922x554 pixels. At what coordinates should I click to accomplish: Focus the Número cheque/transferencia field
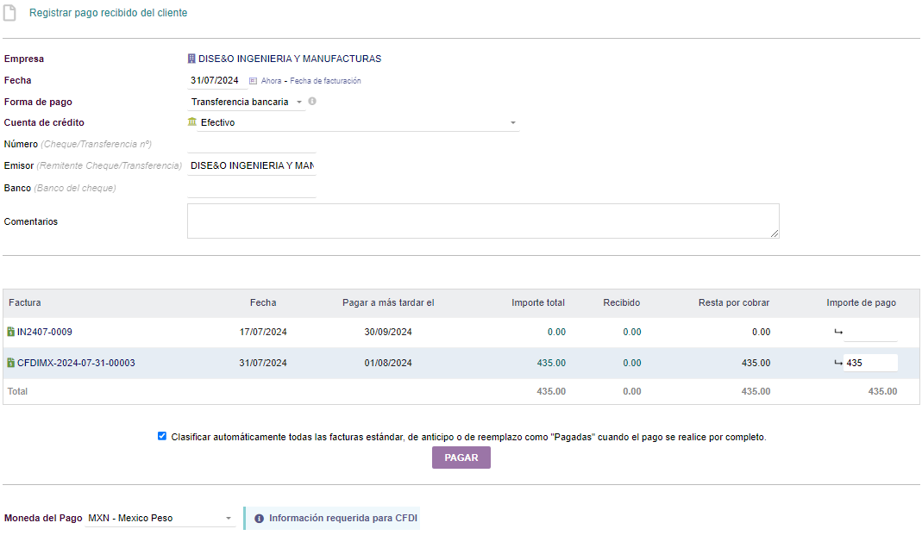251,145
